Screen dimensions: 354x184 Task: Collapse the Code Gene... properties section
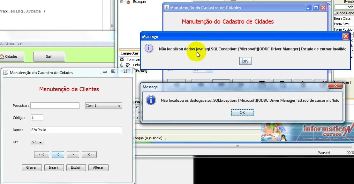pyautogui.click(x=335, y=13)
